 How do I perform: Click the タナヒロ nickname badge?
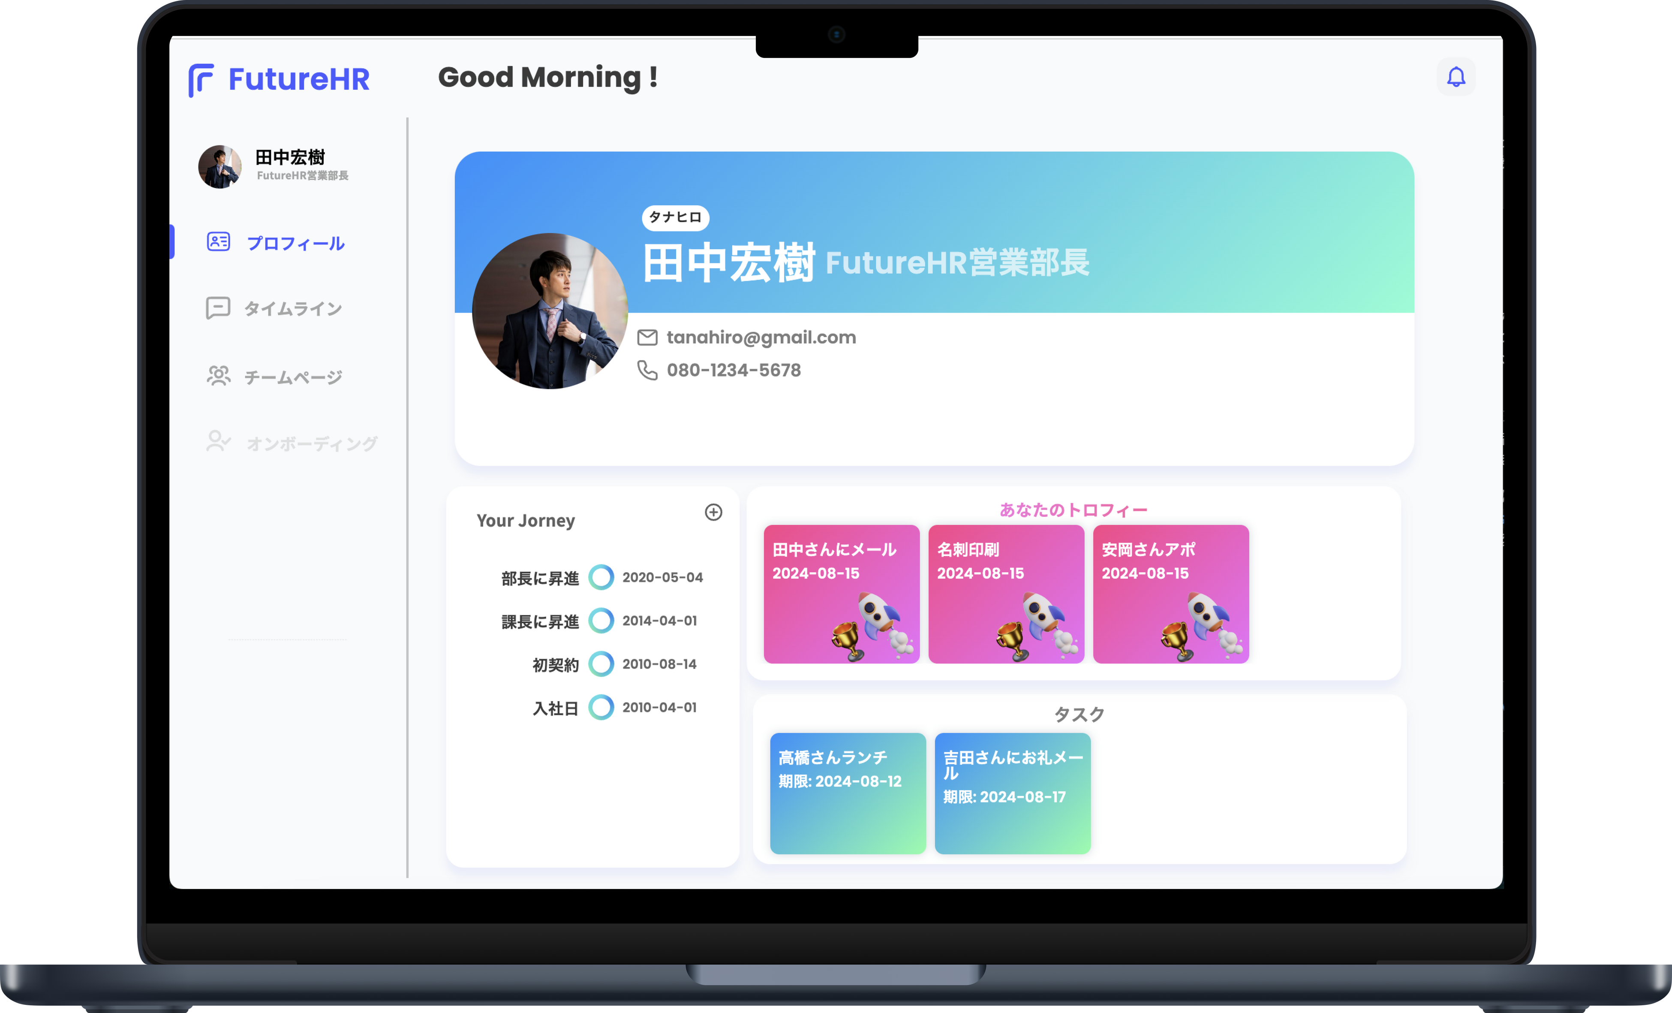[x=675, y=217]
